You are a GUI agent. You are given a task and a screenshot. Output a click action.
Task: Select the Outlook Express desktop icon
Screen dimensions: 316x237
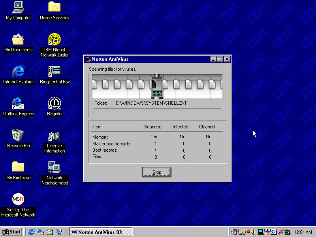point(18,103)
